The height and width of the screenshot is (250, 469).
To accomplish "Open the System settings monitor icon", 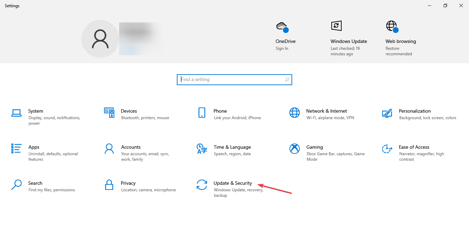I will 16,113.
